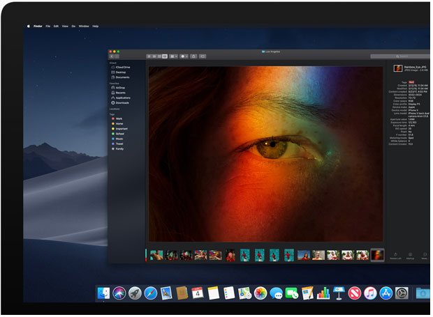
Task: Open Maps from the Dock
Action: [244, 293]
